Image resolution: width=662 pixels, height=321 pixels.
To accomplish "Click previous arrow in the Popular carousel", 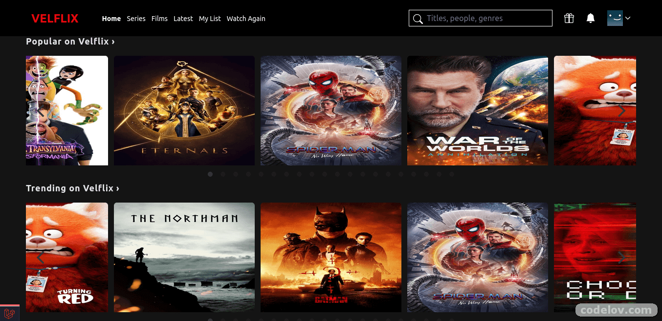I will click(x=41, y=111).
